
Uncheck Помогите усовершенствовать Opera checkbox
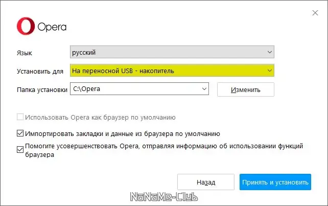tap(20, 149)
